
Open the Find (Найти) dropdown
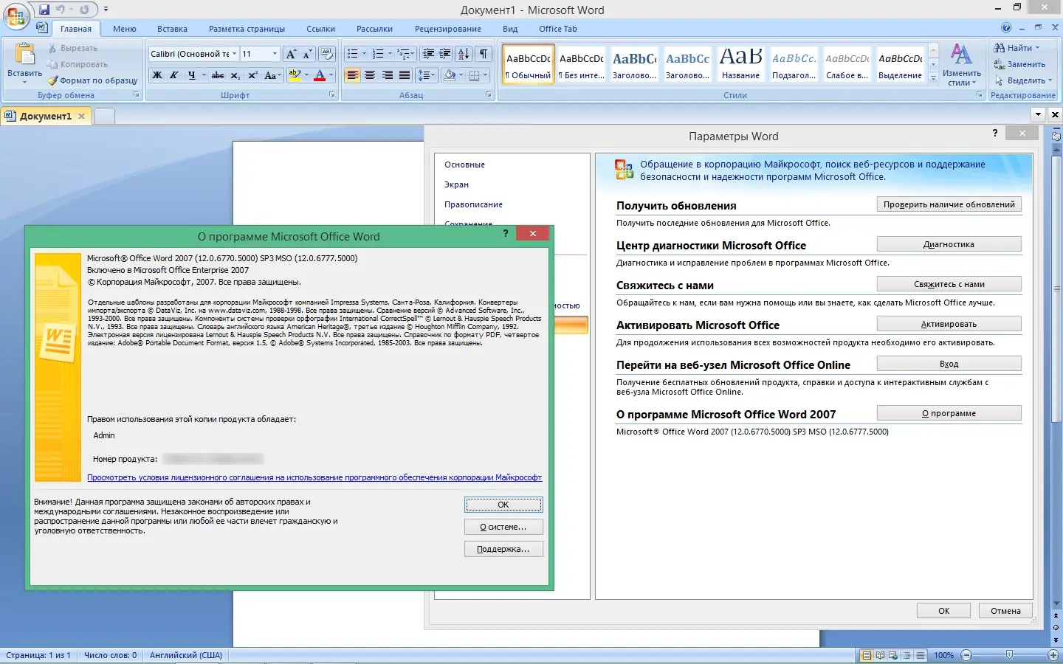[x=1016, y=48]
